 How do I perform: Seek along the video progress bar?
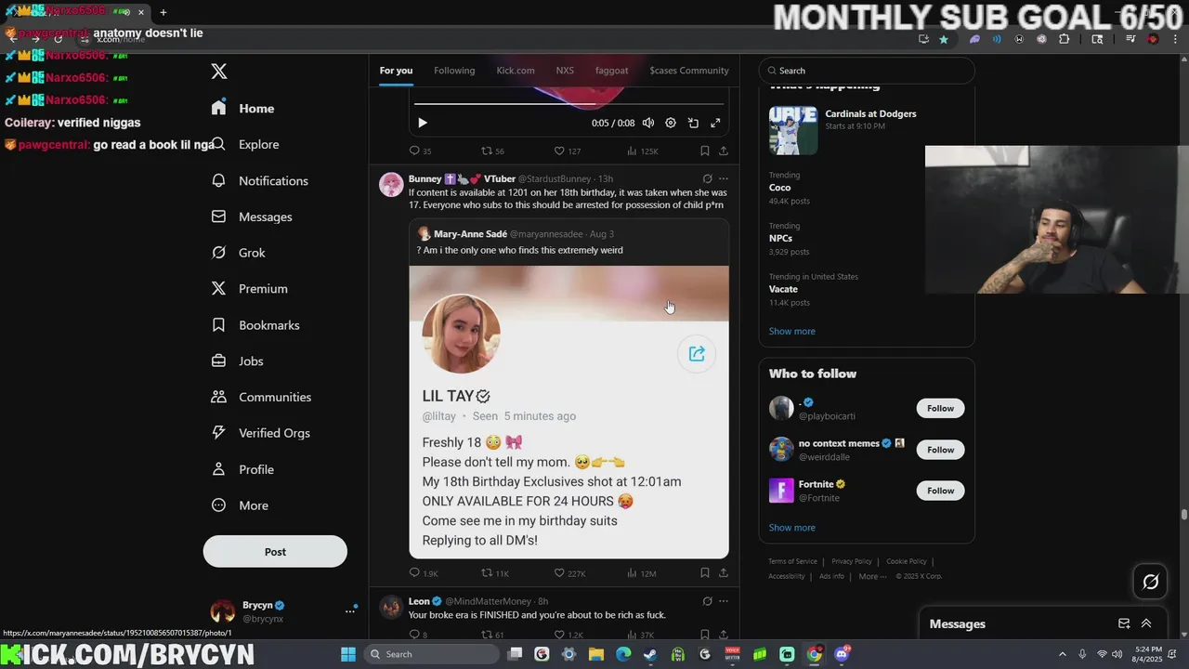click(568, 103)
